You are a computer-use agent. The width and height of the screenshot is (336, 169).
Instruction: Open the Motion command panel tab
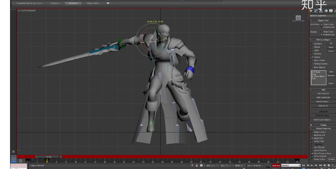point(326,11)
